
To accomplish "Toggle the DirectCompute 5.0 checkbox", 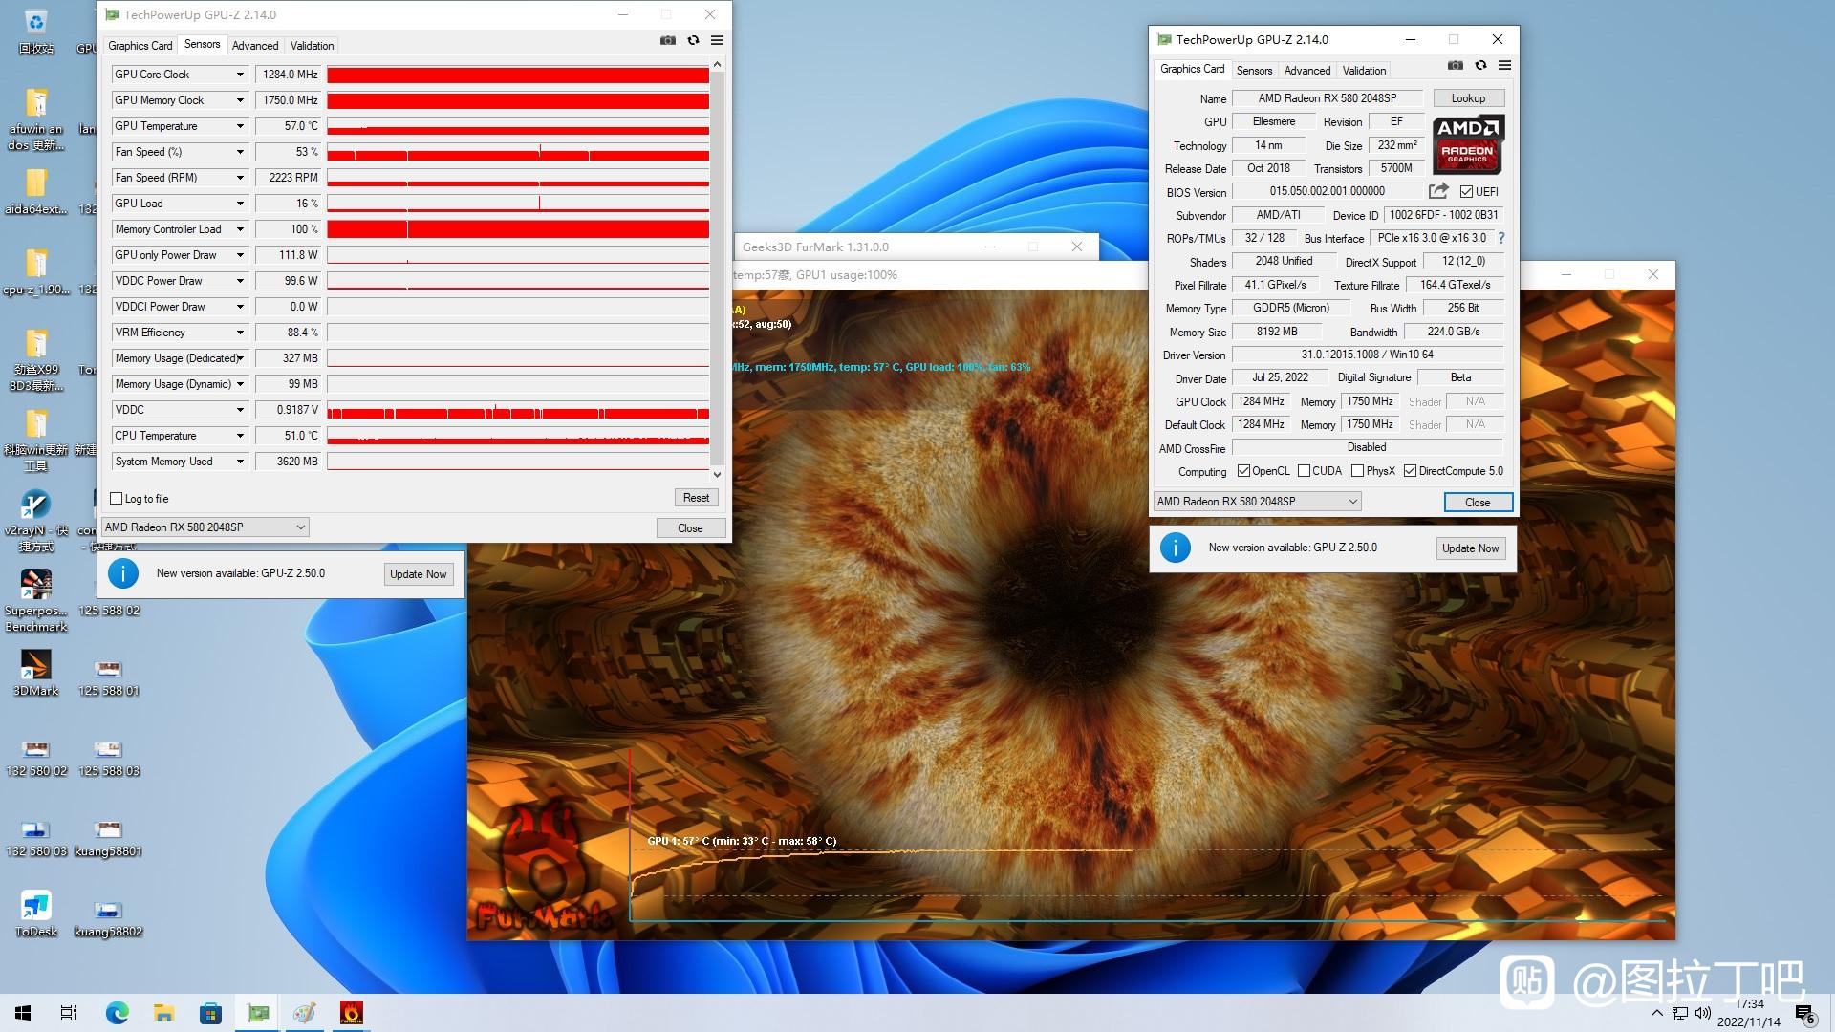I will pyautogui.click(x=1410, y=471).
